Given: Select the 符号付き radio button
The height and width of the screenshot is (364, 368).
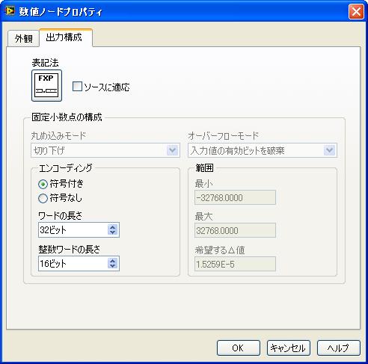Looking at the screenshot, I should pyautogui.click(x=43, y=184).
